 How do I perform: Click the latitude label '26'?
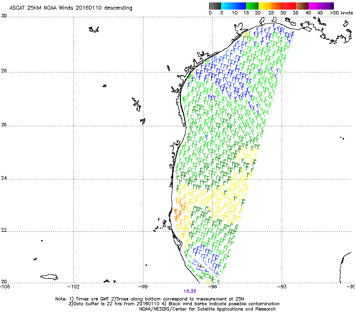click(4, 125)
